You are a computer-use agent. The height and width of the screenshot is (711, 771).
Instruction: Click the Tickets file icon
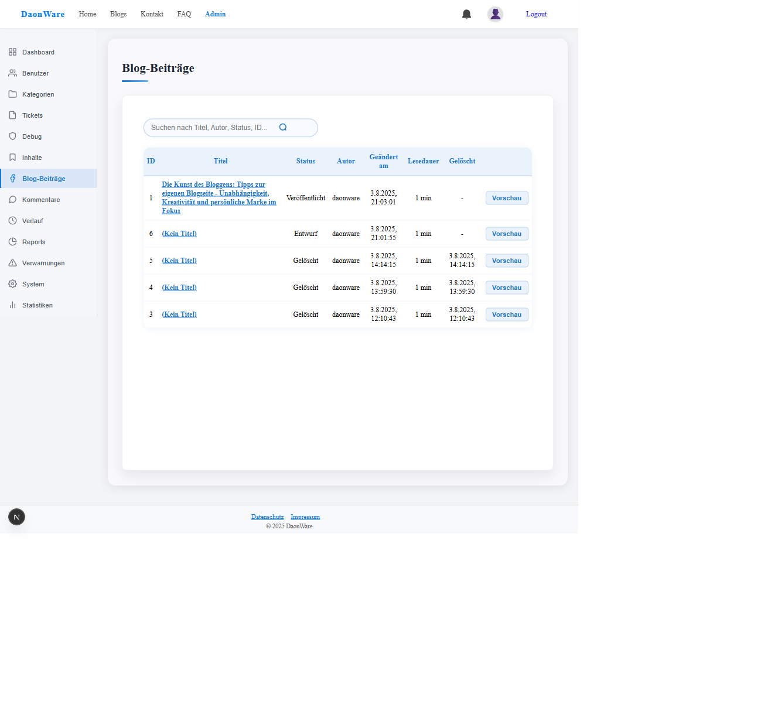point(12,115)
